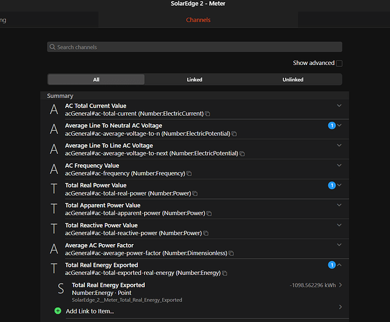Show only Unlinked channels

pyautogui.click(x=293, y=80)
